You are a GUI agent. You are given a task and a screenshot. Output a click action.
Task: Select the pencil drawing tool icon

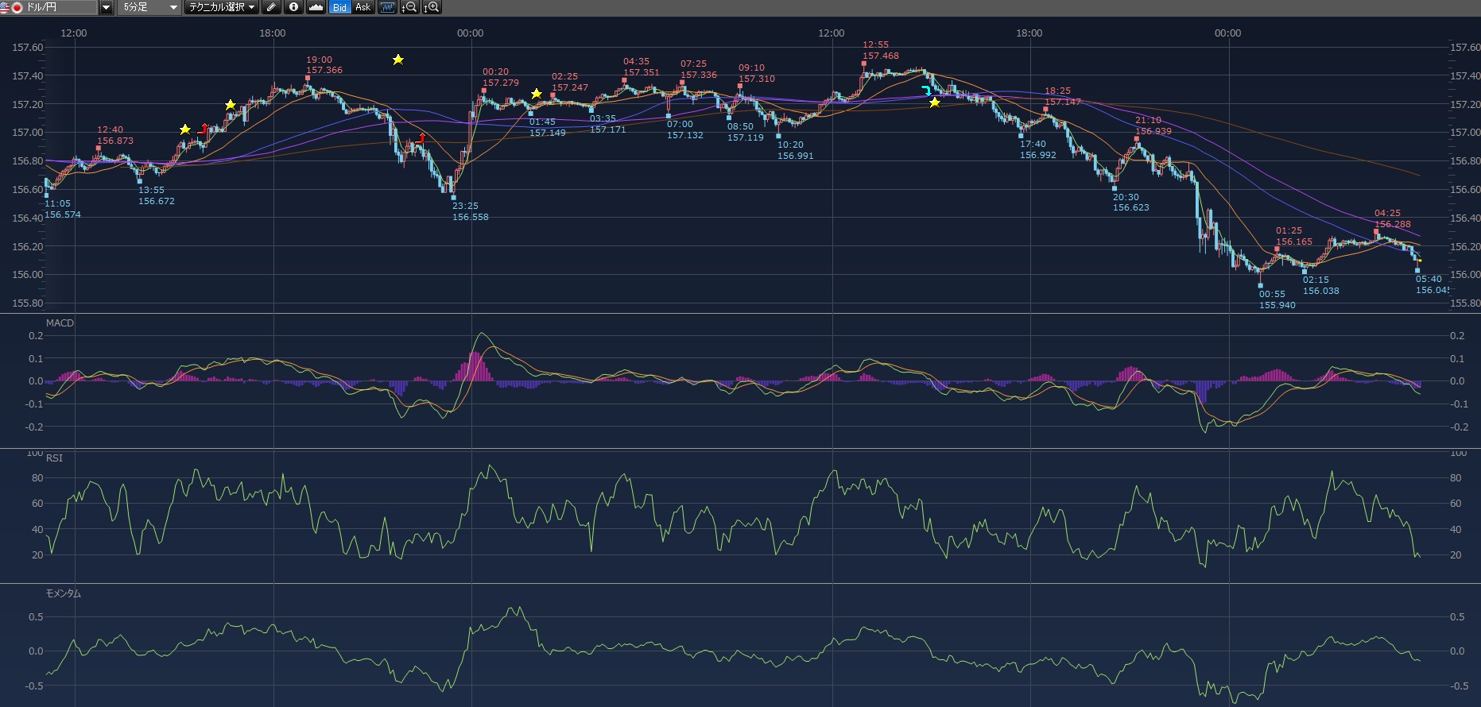tap(272, 7)
